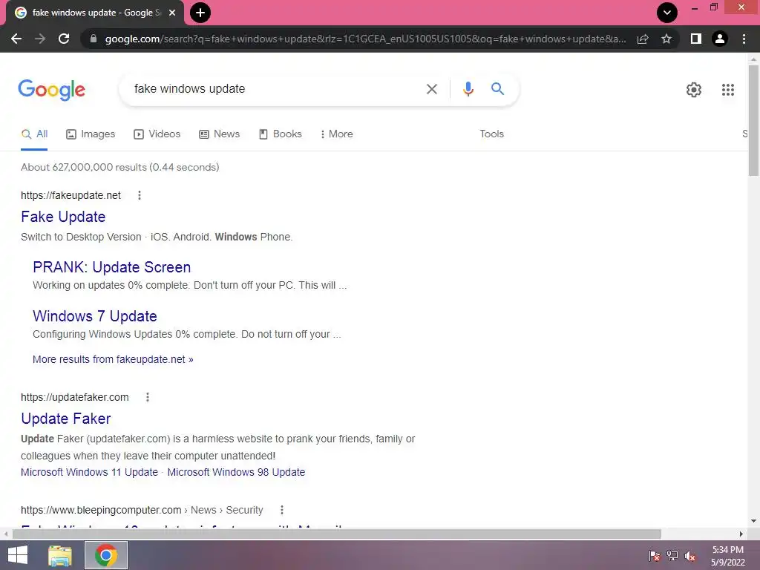Click the browser forward arrow
Viewport: 760px width, 570px height.
(x=40, y=39)
